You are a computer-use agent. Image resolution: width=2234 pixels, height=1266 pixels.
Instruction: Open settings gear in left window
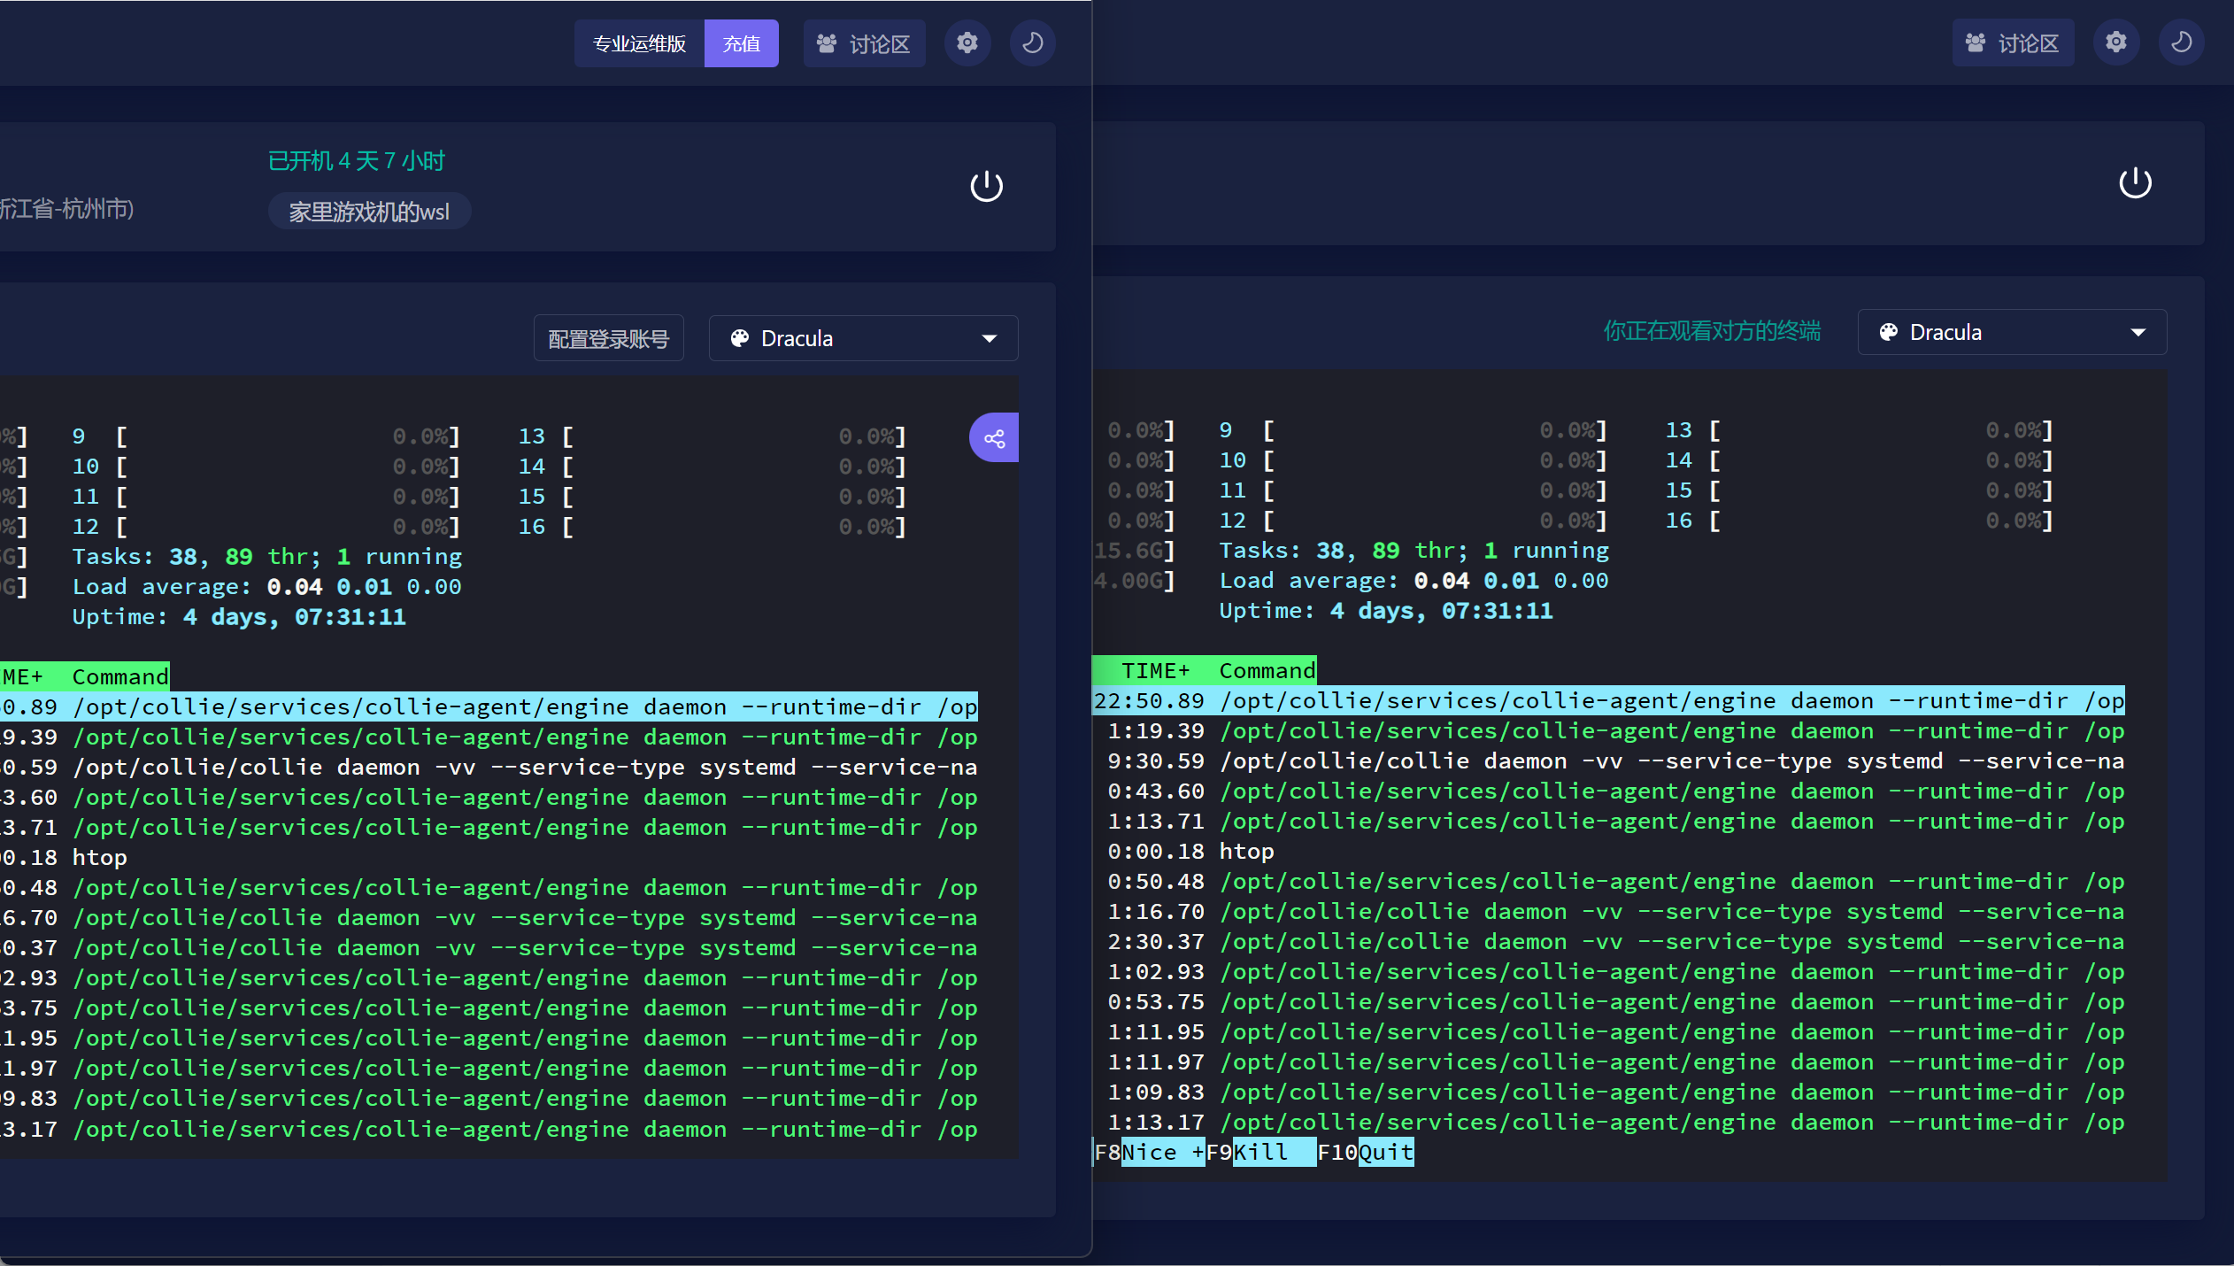967,42
